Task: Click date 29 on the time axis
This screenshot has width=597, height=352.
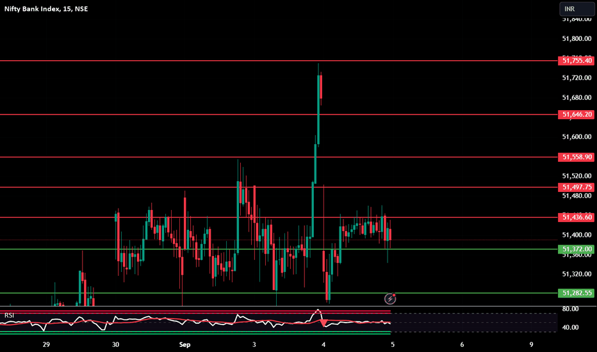Action: point(46,345)
